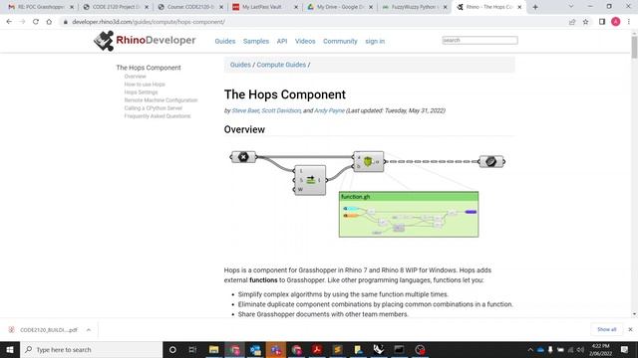Open Outlook from the taskbar
The image size is (638, 358).
tap(255, 349)
